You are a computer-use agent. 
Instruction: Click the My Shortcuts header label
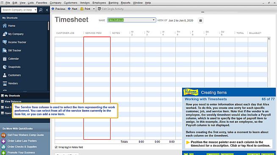(10, 18)
